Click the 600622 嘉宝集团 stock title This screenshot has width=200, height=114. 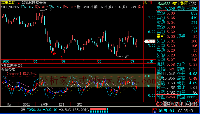pyautogui.click(x=177, y=3)
